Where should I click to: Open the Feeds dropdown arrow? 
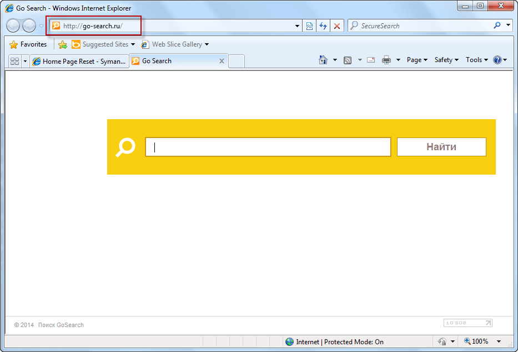point(360,60)
